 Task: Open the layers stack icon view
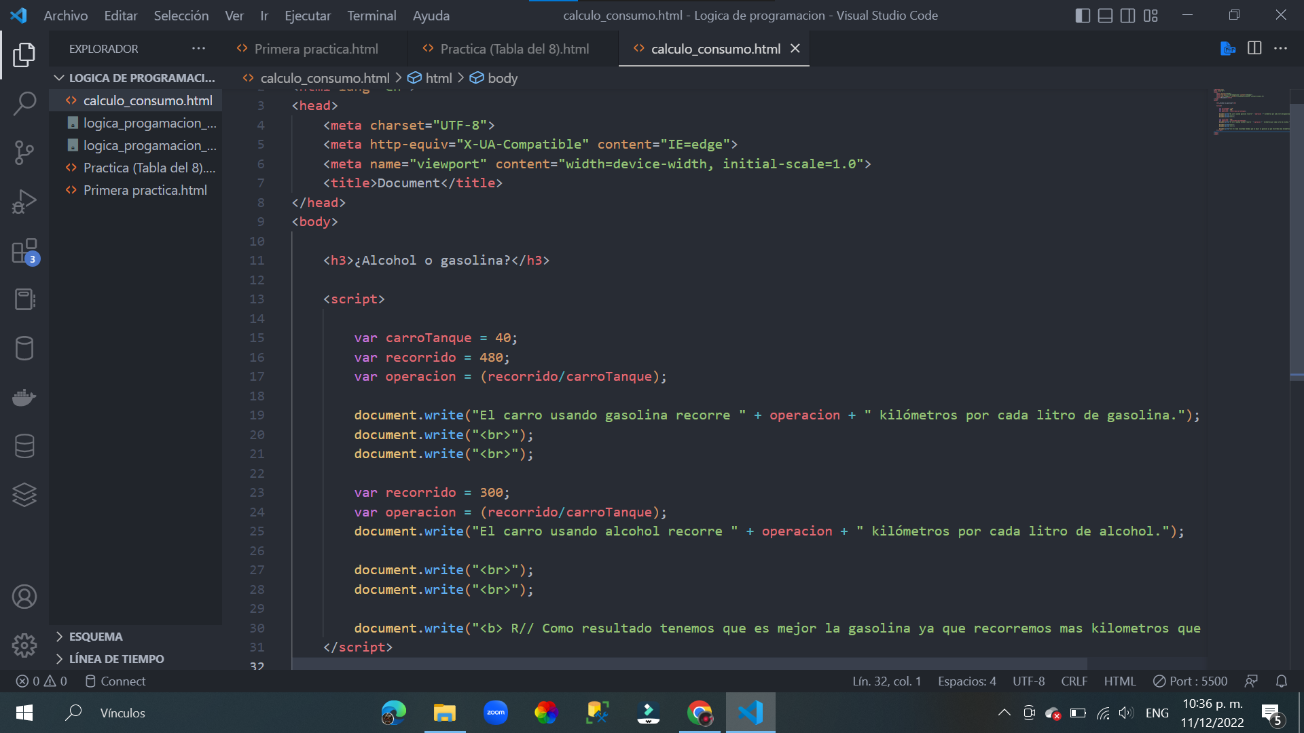(24, 495)
